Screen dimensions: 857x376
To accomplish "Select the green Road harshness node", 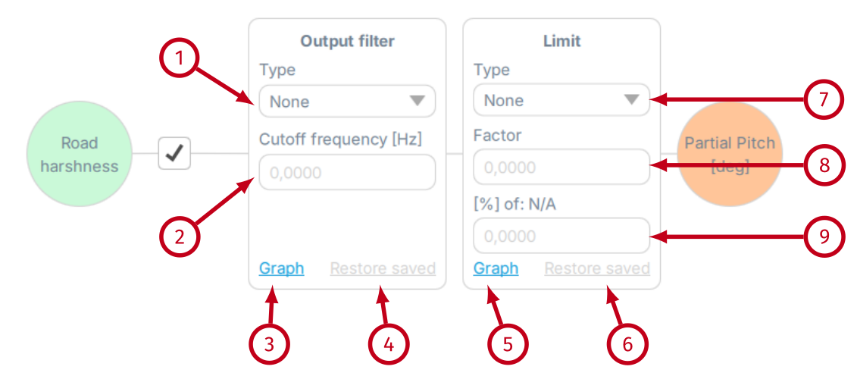I will [80, 155].
